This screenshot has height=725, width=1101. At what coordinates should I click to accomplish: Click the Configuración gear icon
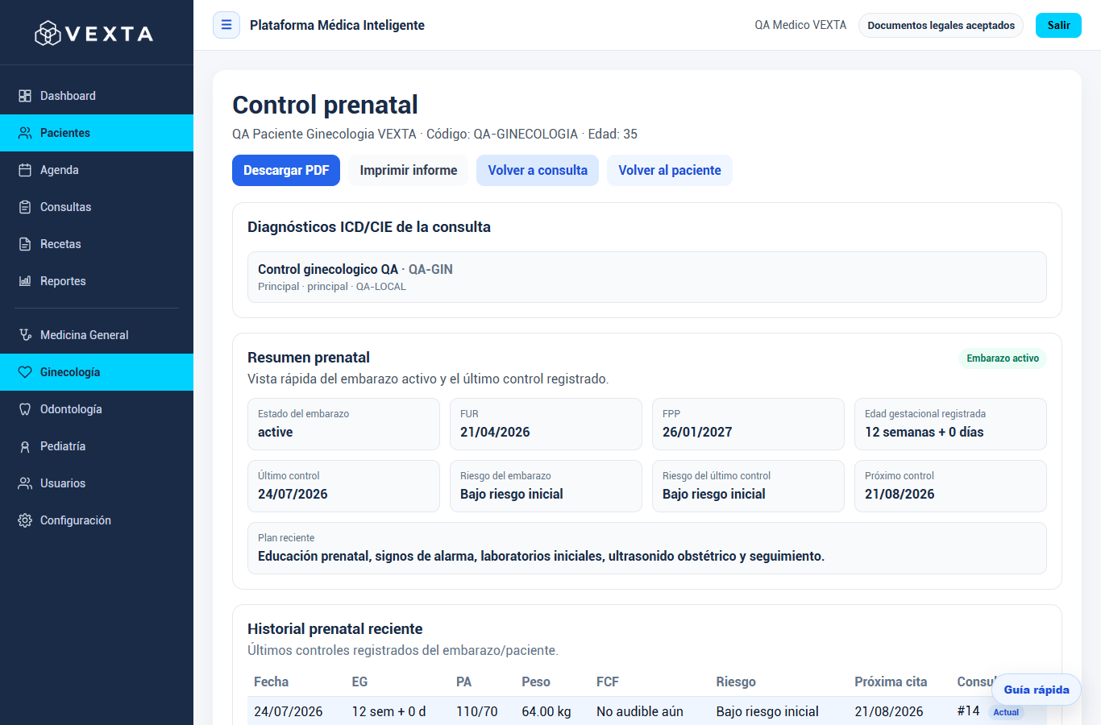click(x=25, y=520)
